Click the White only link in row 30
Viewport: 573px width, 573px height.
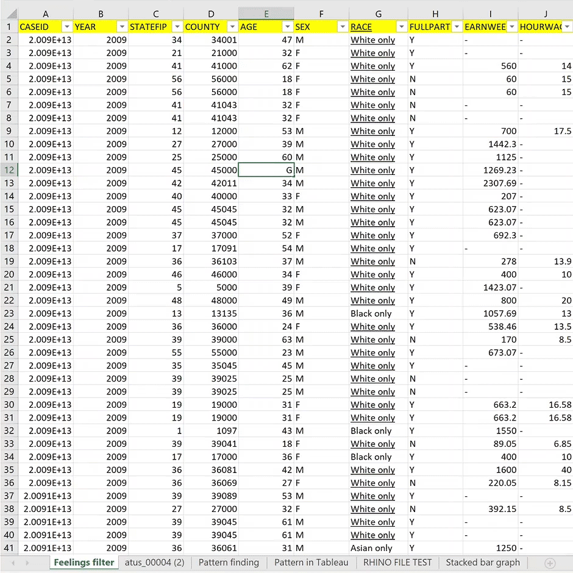tap(372, 405)
